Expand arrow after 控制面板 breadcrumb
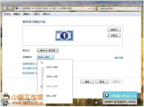The image size is (144, 107). (33, 9)
